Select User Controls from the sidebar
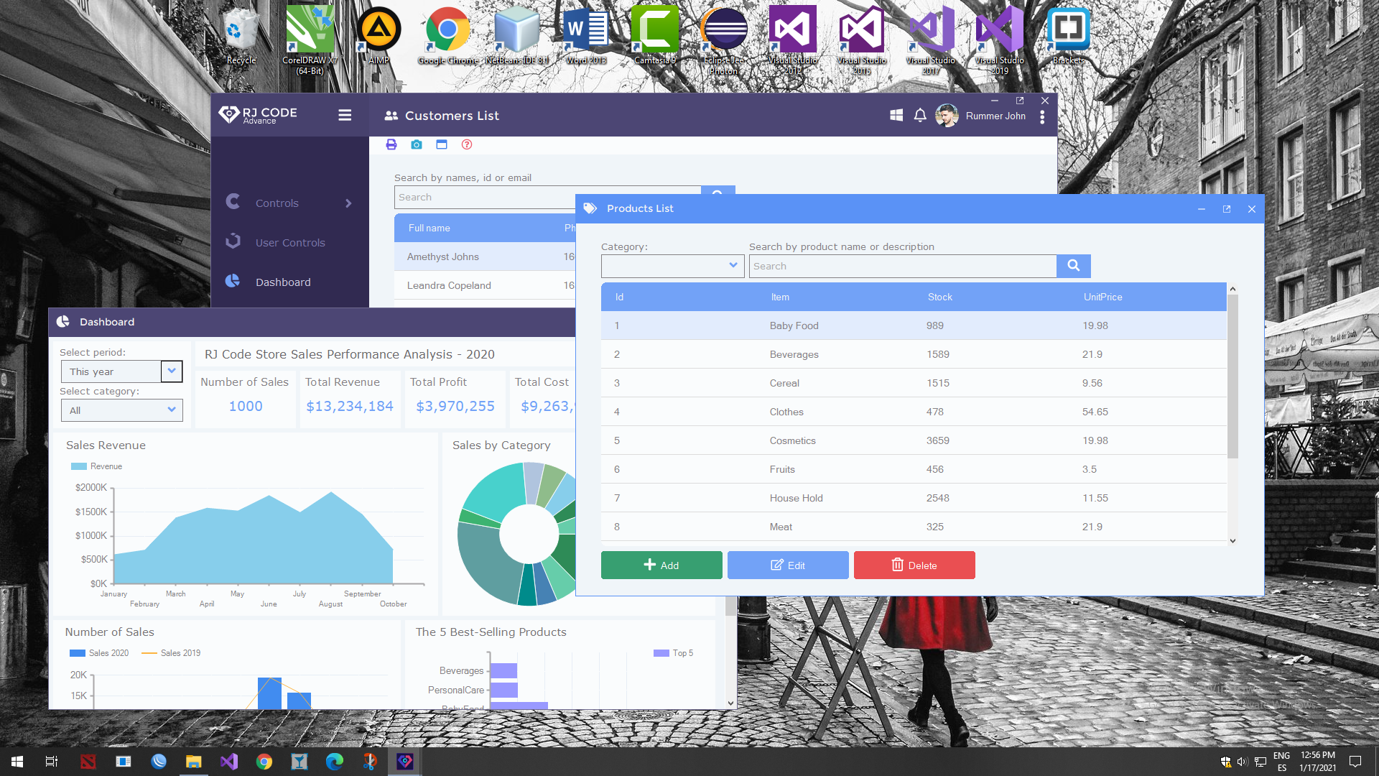This screenshot has height=776, width=1379. (289, 242)
